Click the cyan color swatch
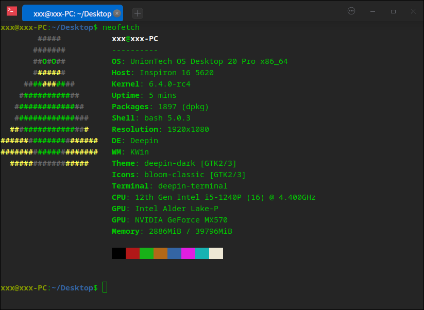Image resolution: width=424 pixels, height=310 pixels. (x=202, y=253)
